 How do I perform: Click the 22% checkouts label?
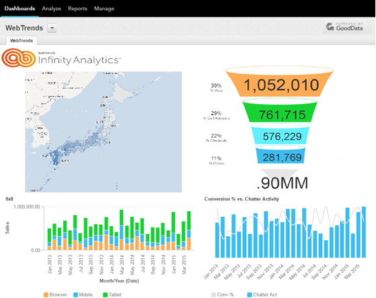tap(217, 138)
